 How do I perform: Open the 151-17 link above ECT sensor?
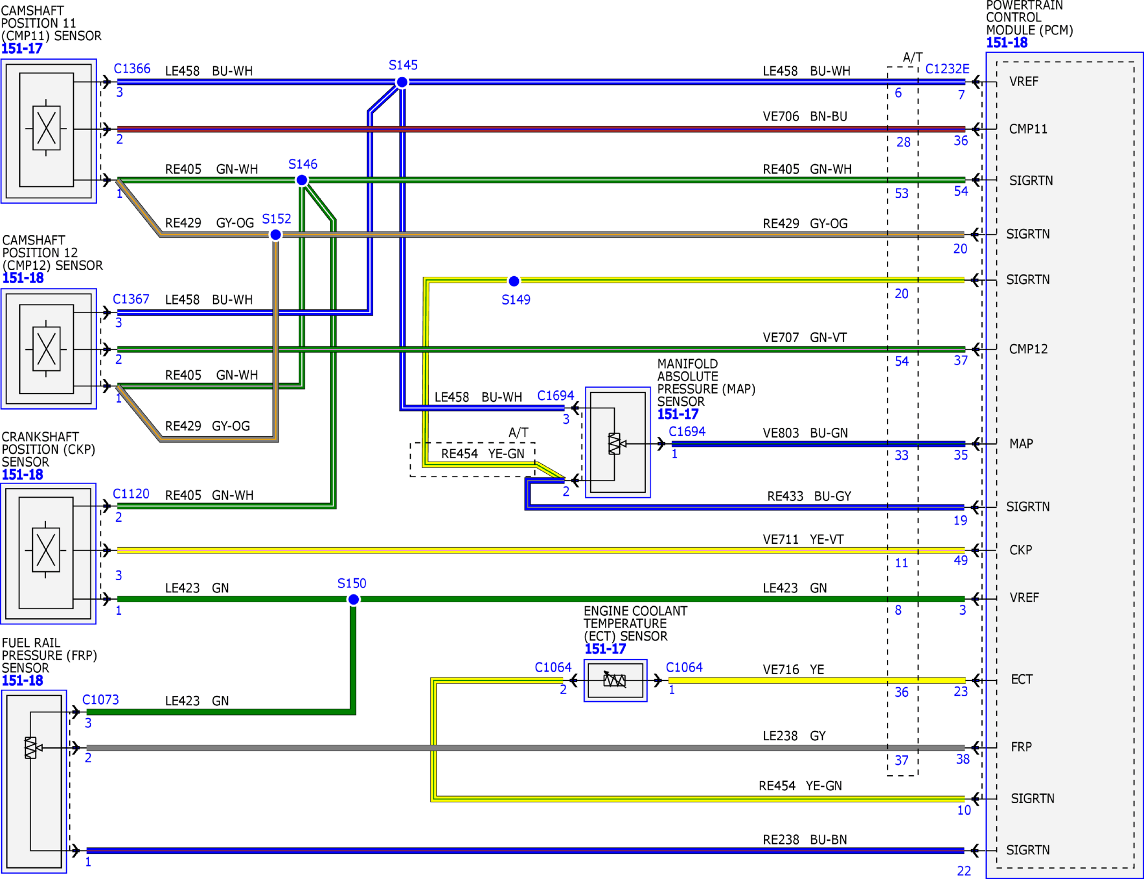pos(605,649)
